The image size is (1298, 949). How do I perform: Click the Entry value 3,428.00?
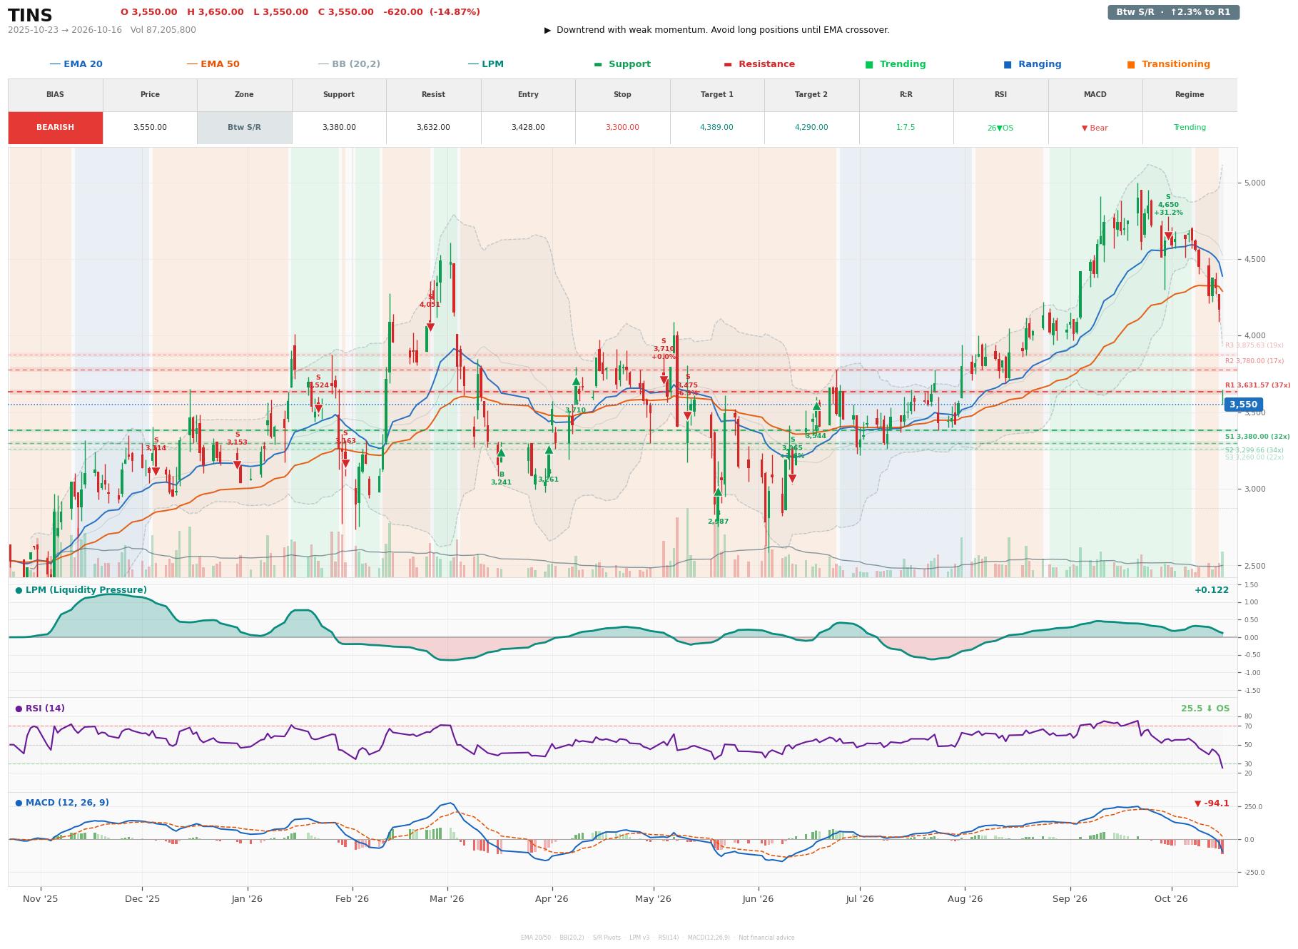tap(528, 128)
